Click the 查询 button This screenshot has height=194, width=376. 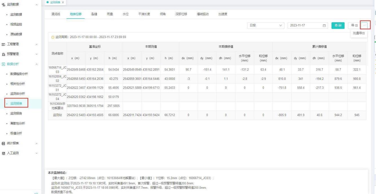[338, 25]
